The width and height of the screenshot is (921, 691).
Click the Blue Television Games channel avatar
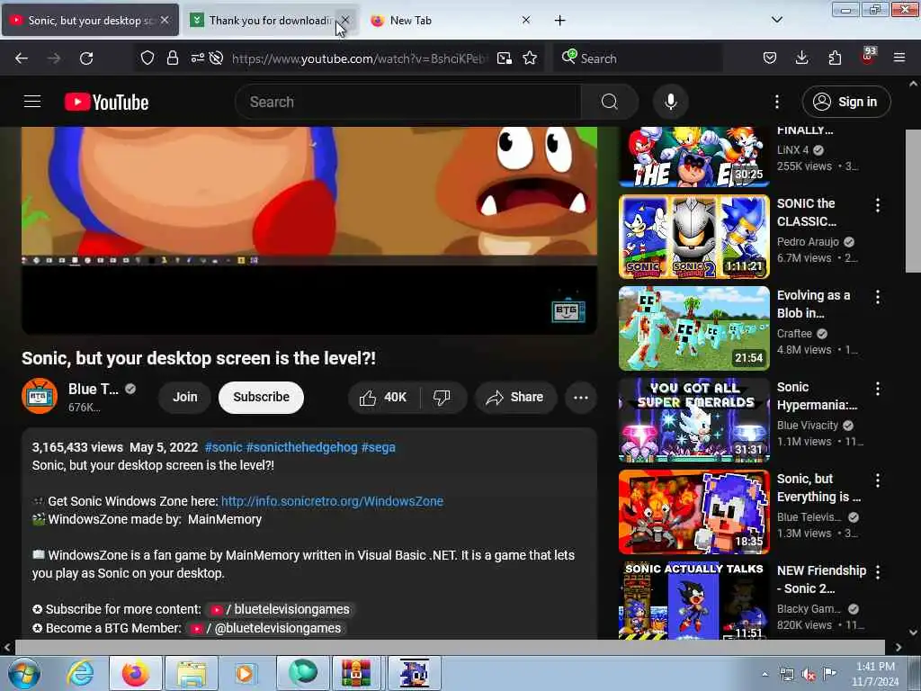pos(40,396)
